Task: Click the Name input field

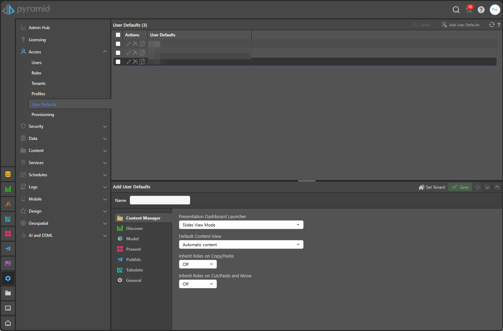Action: [x=160, y=200]
